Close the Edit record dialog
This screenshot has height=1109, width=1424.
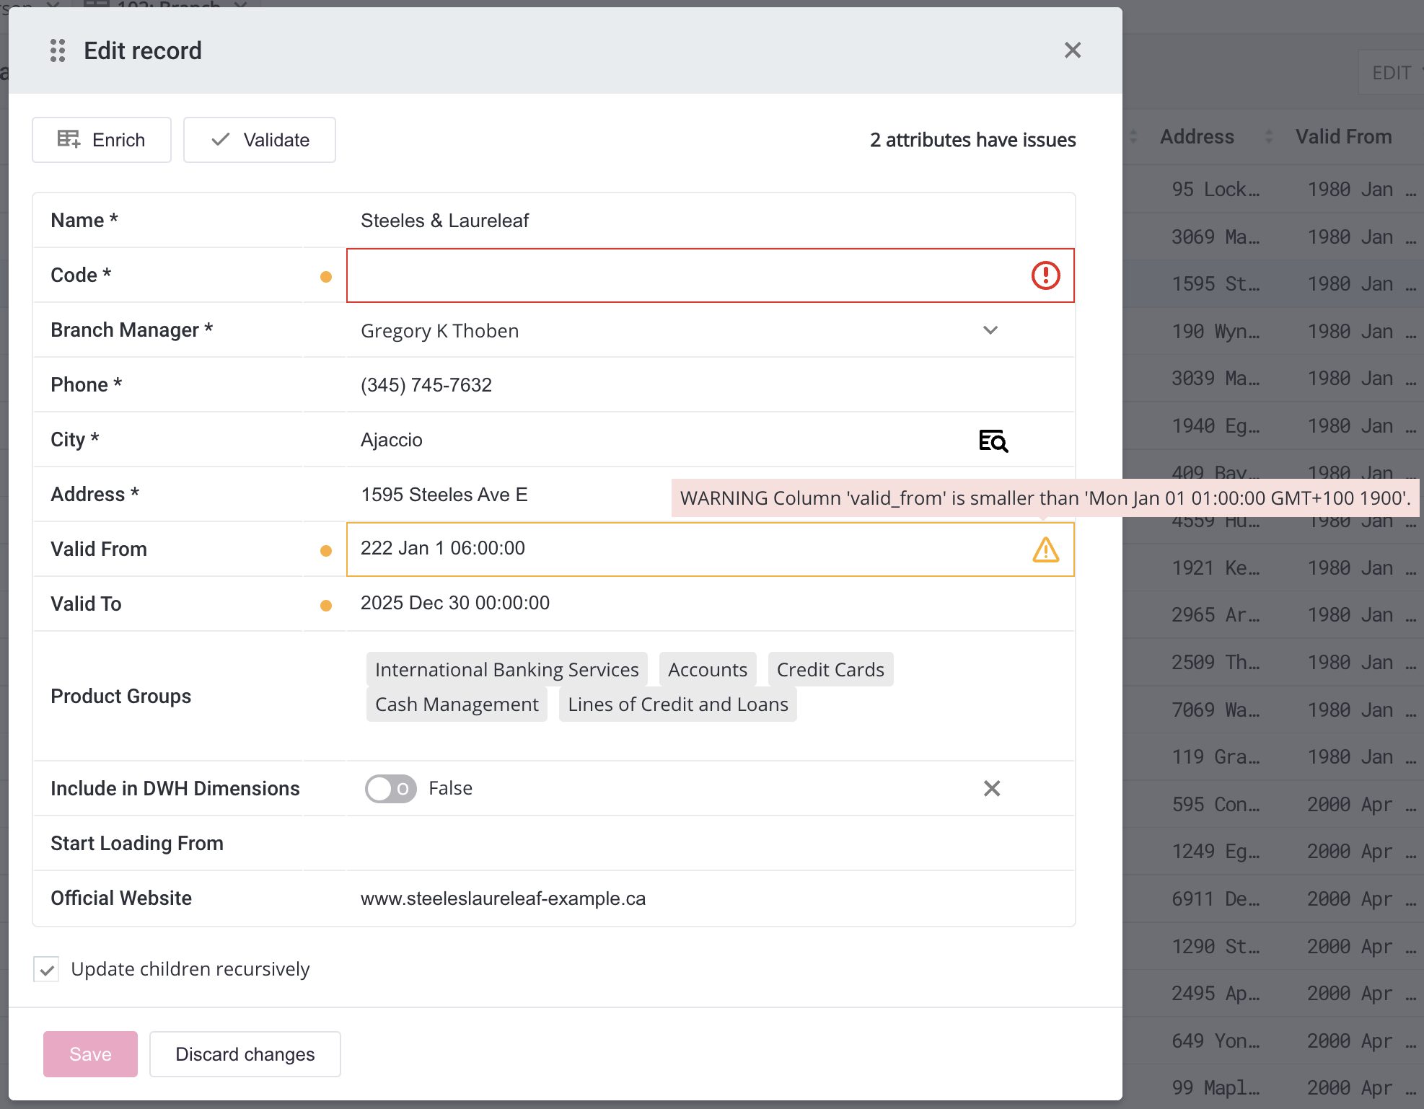point(1073,50)
